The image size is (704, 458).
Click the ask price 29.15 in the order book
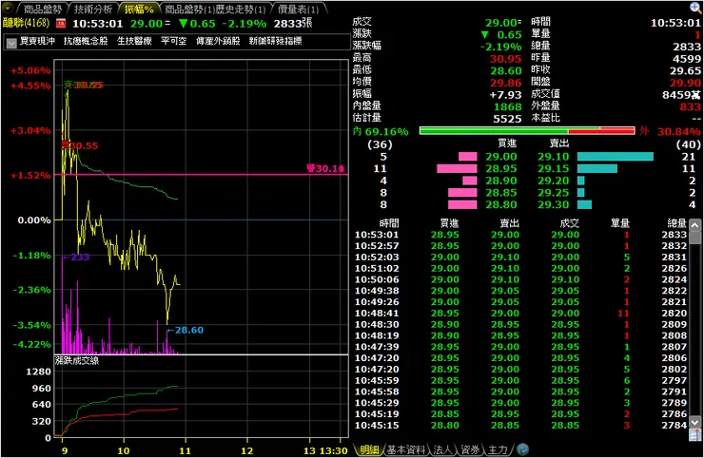coord(554,169)
